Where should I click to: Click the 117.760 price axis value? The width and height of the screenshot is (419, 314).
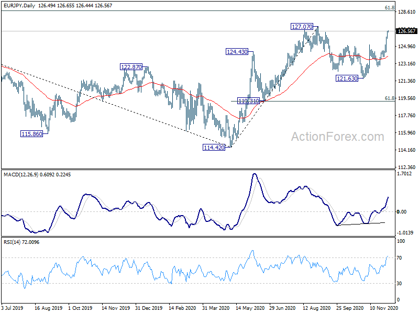[x=407, y=115]
